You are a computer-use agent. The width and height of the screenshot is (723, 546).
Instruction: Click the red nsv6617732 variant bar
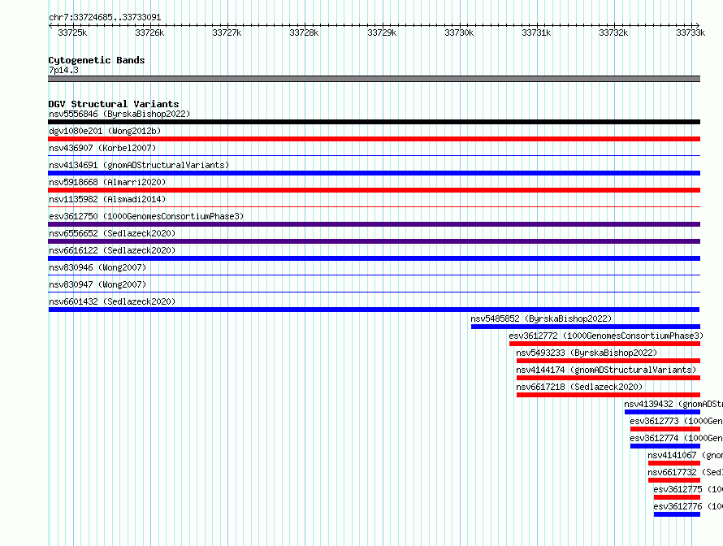pos(674,480)
